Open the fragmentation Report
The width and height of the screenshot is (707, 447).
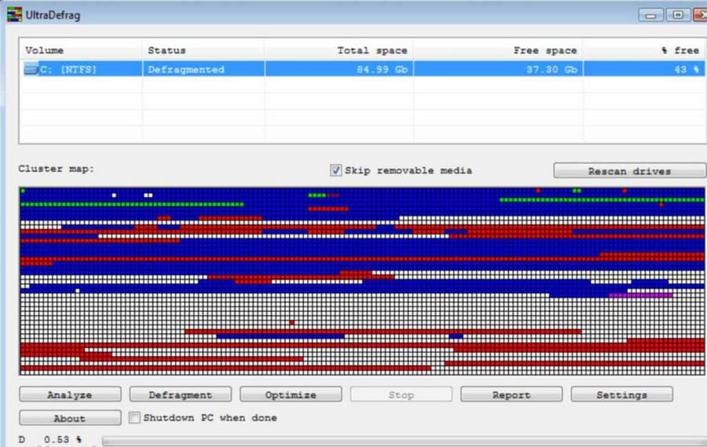tap(511, 394)
